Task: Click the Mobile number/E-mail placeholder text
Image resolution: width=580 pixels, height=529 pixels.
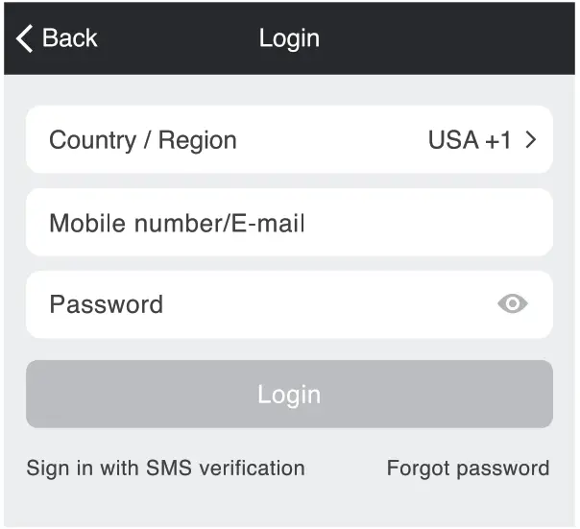Action: pyautogui.click(x=177, y=224)
